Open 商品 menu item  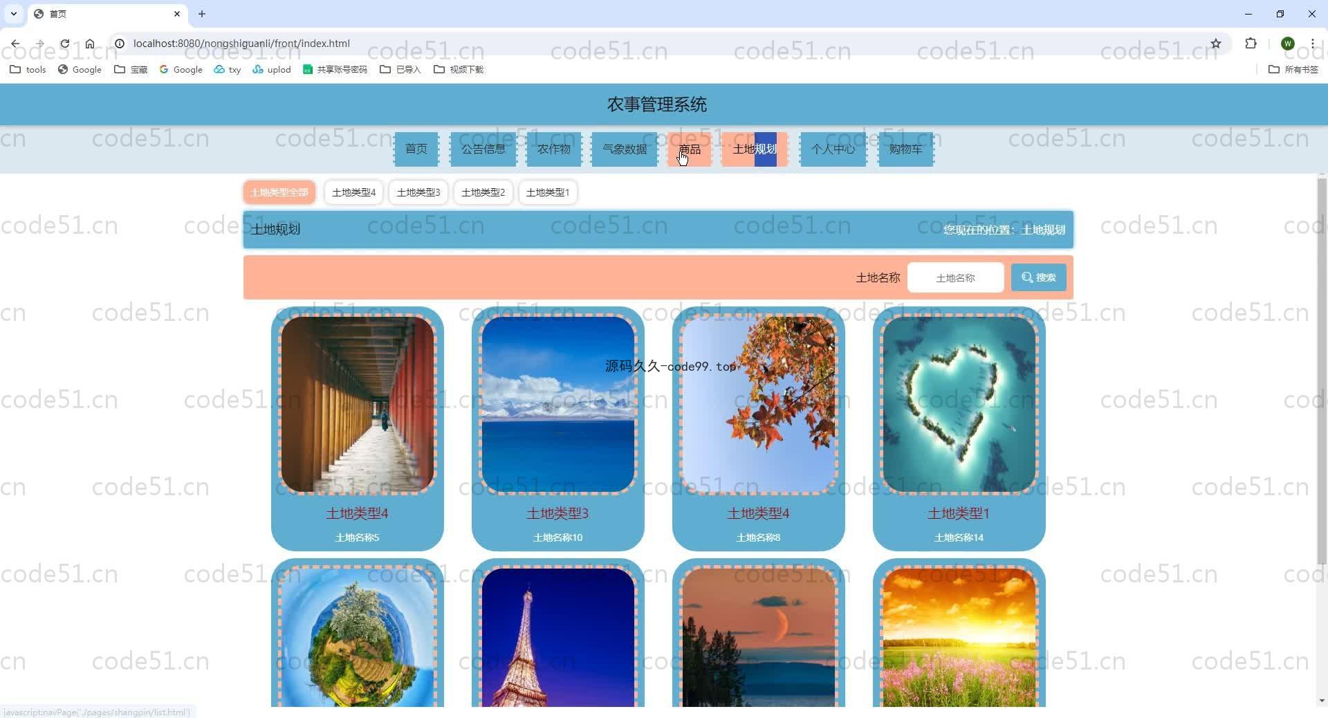pyautogui.click(x=690, y=149)
